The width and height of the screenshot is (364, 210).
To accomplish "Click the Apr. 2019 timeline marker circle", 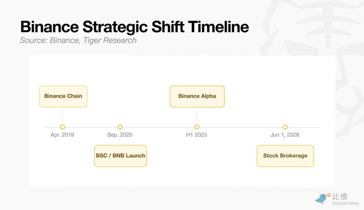I will click(x=62, y=127).
